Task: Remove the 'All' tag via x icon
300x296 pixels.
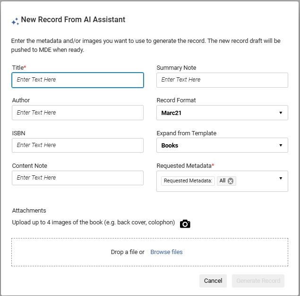Action: click(231, 181)
